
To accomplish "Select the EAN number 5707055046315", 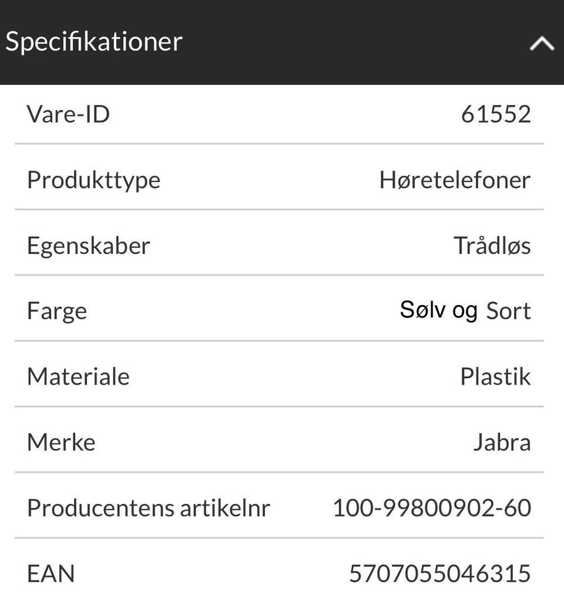I will 440,573.
